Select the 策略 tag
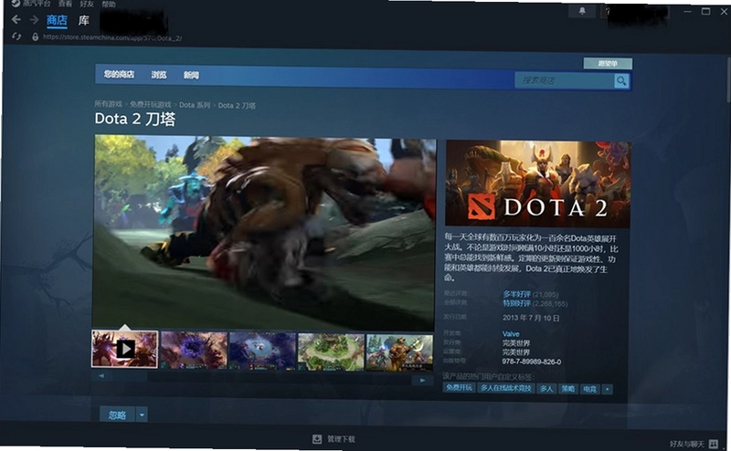 click(x=567, y=389)
